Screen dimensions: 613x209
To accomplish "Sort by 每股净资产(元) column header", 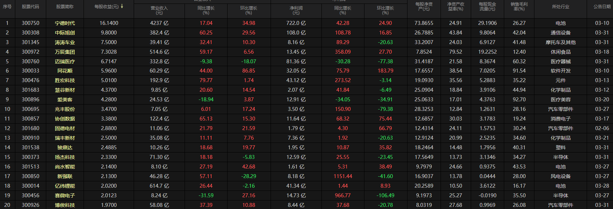I will [424, 6].
